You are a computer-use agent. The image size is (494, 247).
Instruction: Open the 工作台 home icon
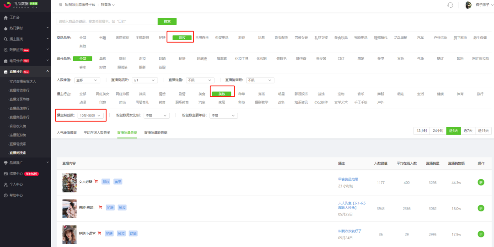pos(5,17)
